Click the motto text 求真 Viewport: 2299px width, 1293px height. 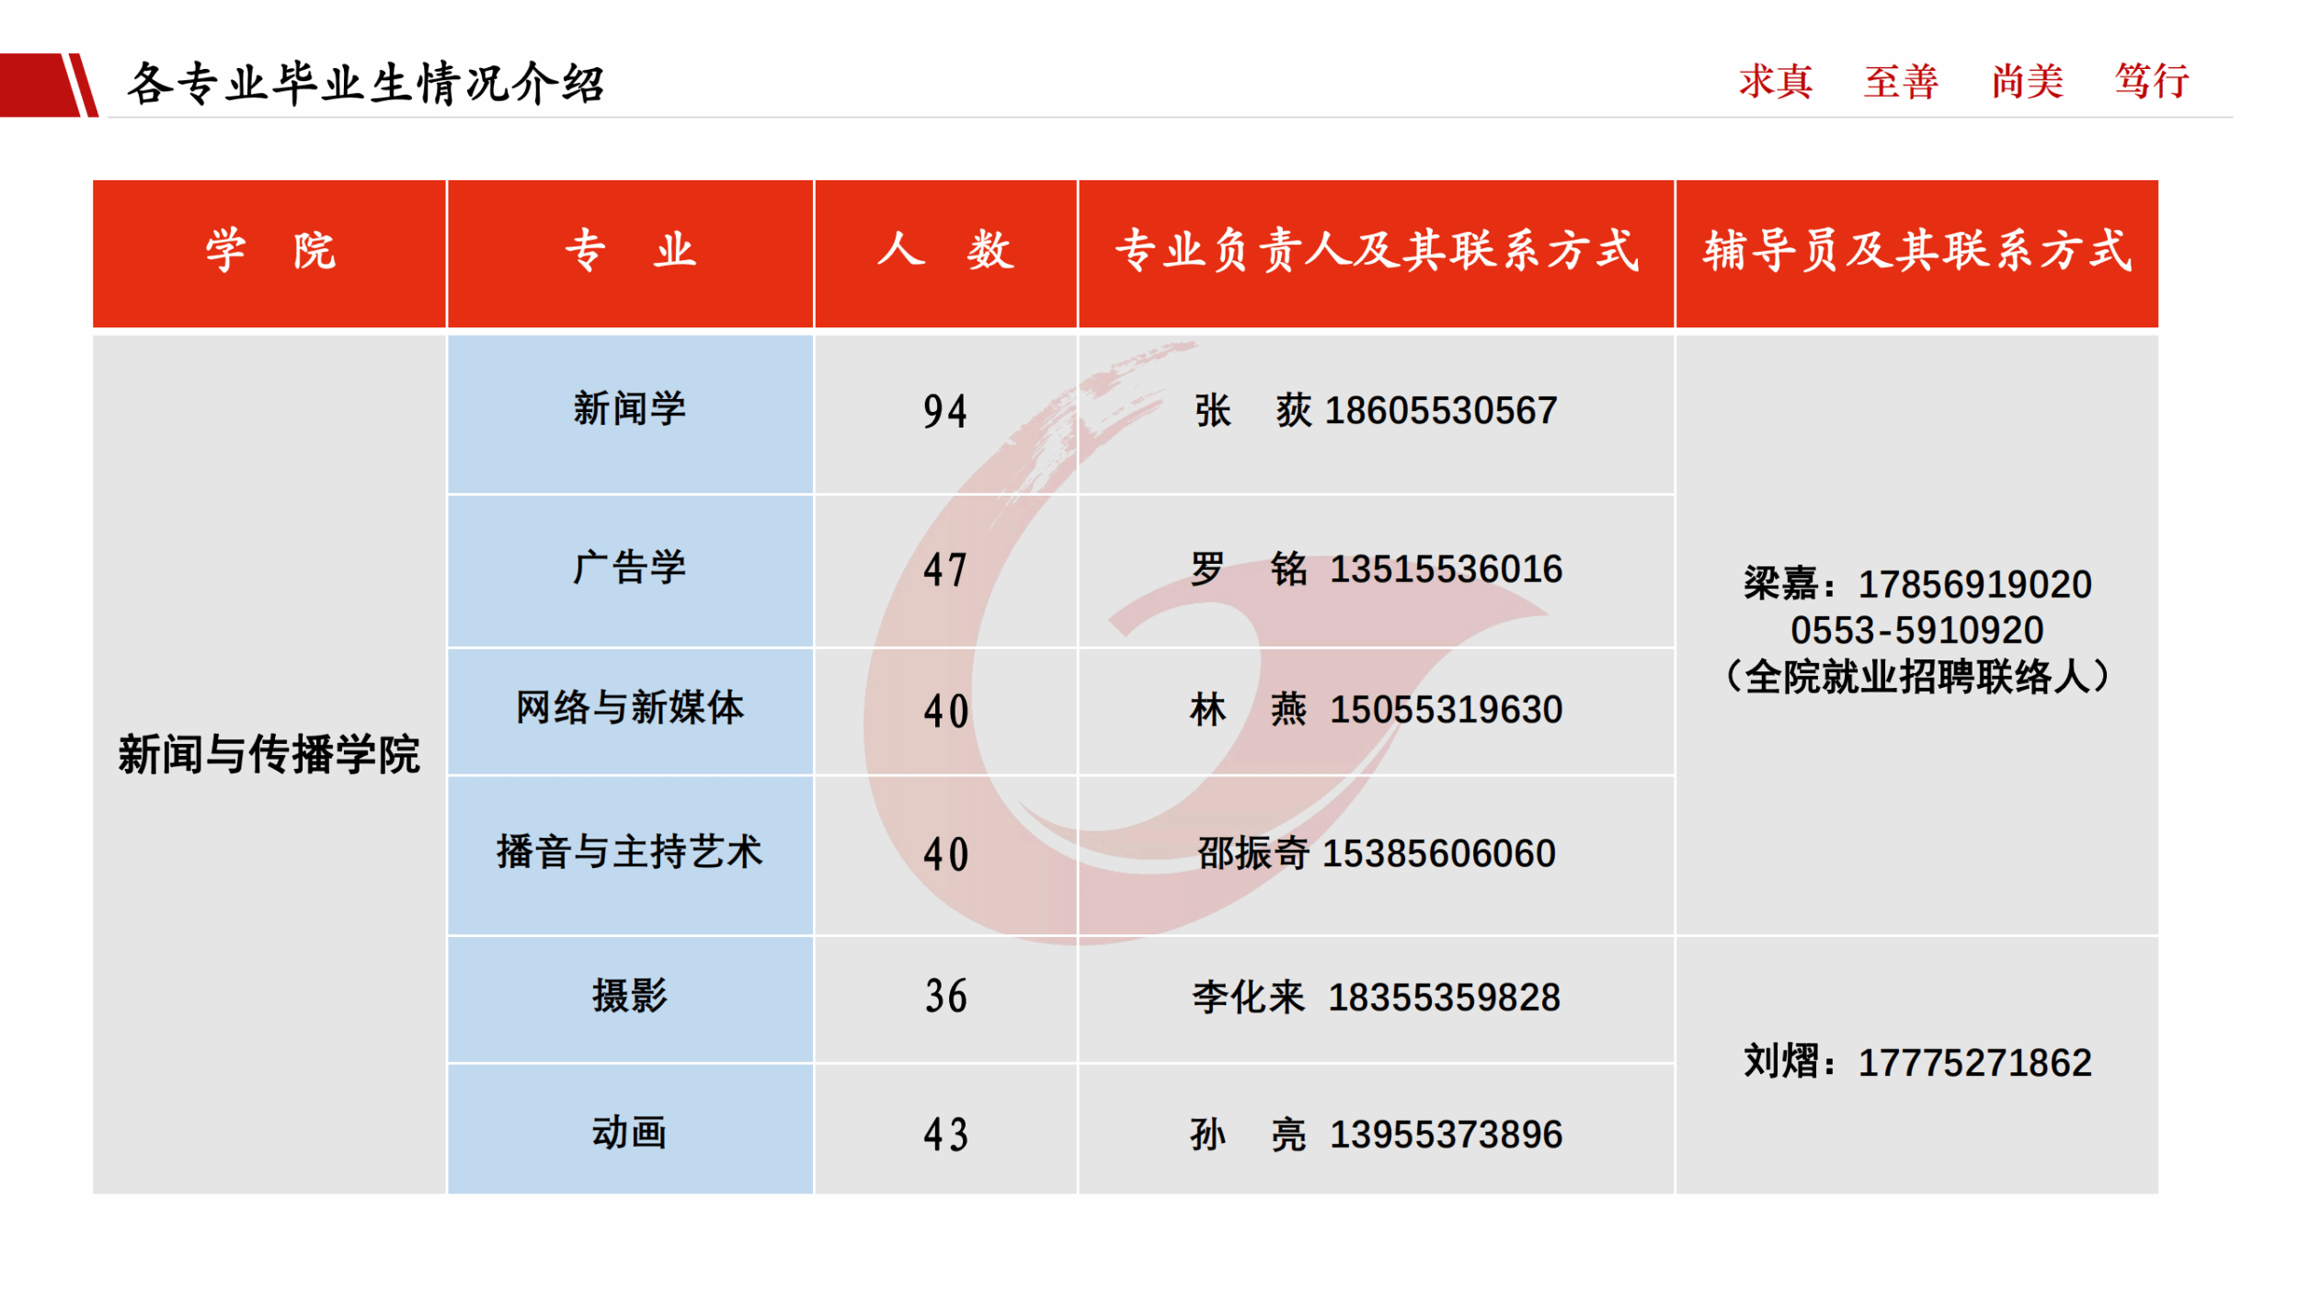(x=1775, y=81)
